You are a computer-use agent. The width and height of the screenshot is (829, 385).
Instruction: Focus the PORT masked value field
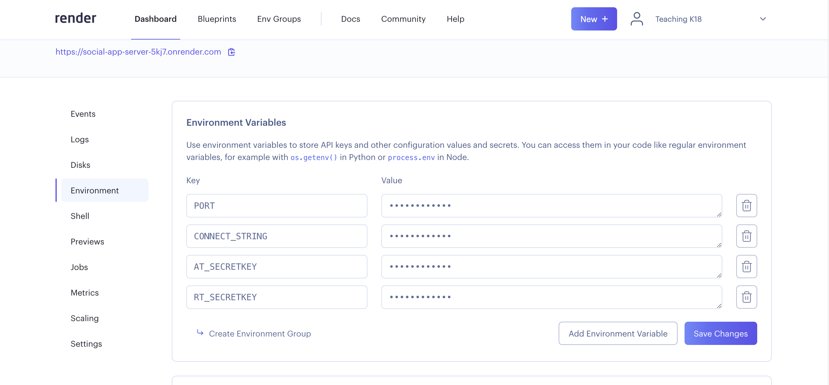click(x=551, y=206)
